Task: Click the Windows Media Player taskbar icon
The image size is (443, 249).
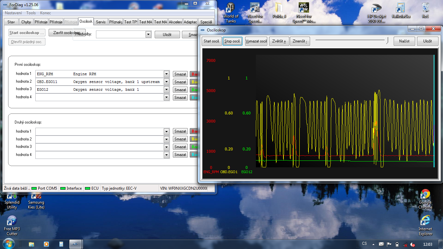Action: 46,244
